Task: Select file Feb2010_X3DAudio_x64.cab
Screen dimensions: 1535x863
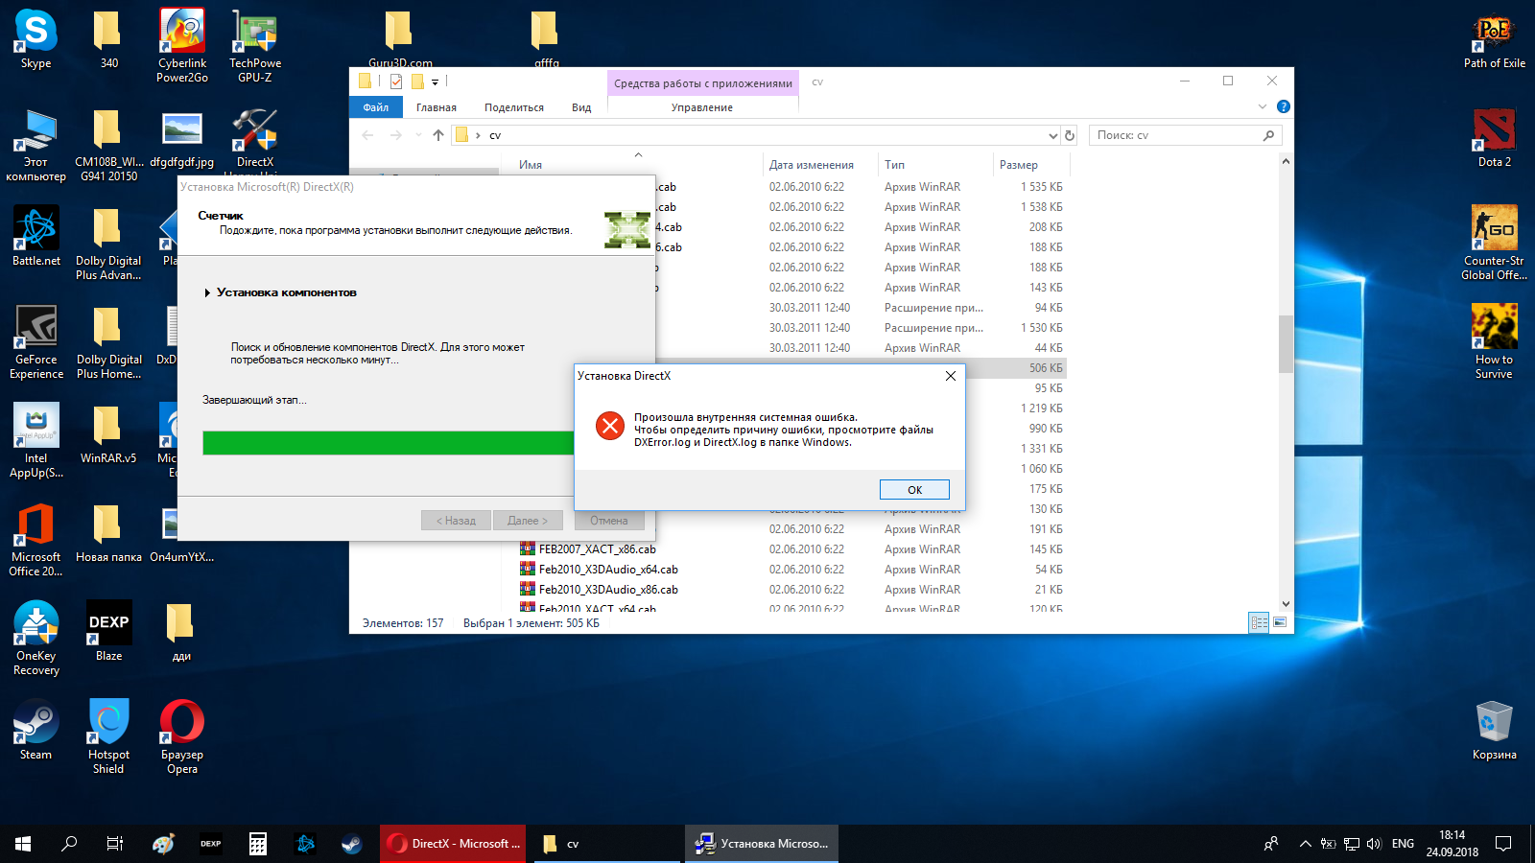Action: 608,570
